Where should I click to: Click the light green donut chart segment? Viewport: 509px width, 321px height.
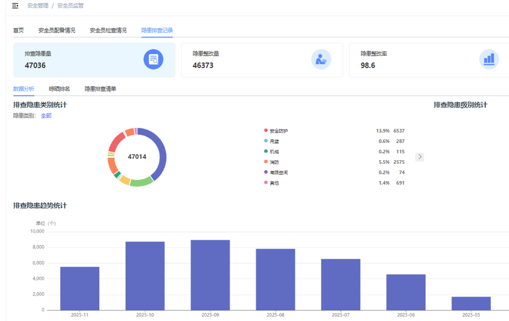(x=142, y=182)
